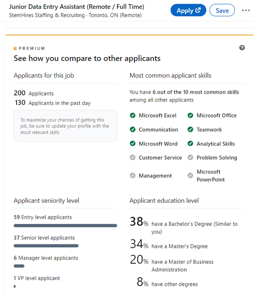254x297 pixels.
Task: Click the Management gray checkmark icon
Action: (133, 175)
